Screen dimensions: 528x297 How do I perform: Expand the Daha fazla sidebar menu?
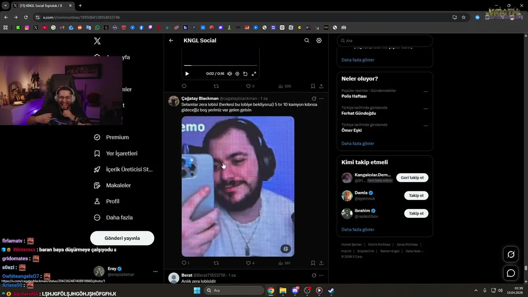point(113,217)
